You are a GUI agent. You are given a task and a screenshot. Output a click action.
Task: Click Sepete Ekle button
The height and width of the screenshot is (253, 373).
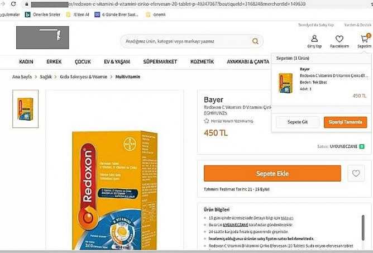(x=272, y=174)
